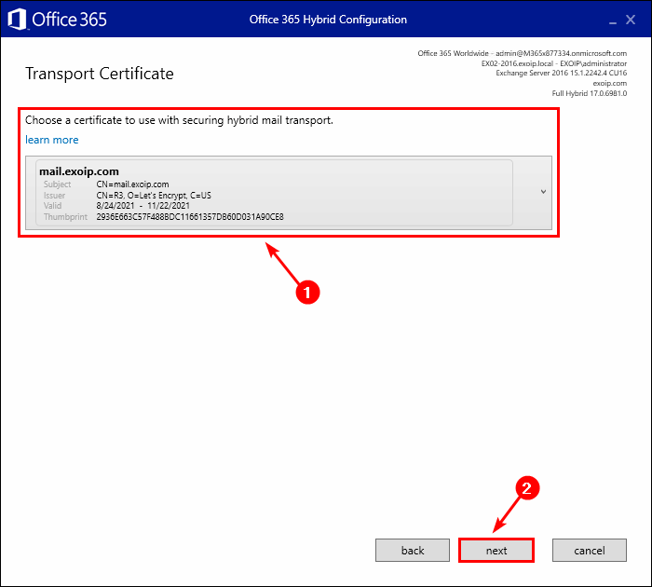Click the issuer text CN=R3, O=Let's Encrypt

tap(154, 195)
